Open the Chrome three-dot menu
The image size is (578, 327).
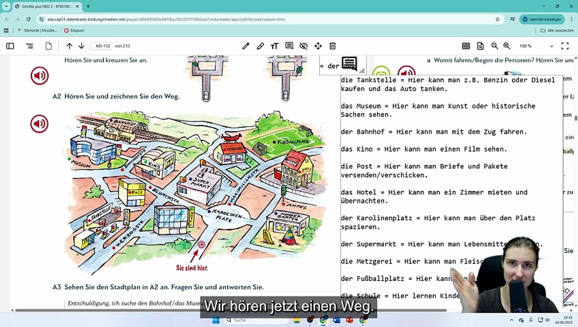(x=571, y=20)
